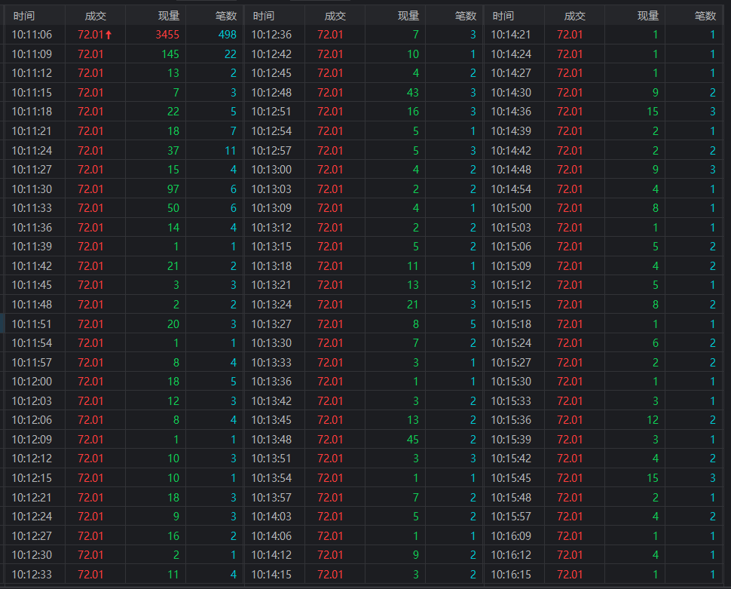
Task: Select the 10:14:15 time entry
Action: click(271, 575)
